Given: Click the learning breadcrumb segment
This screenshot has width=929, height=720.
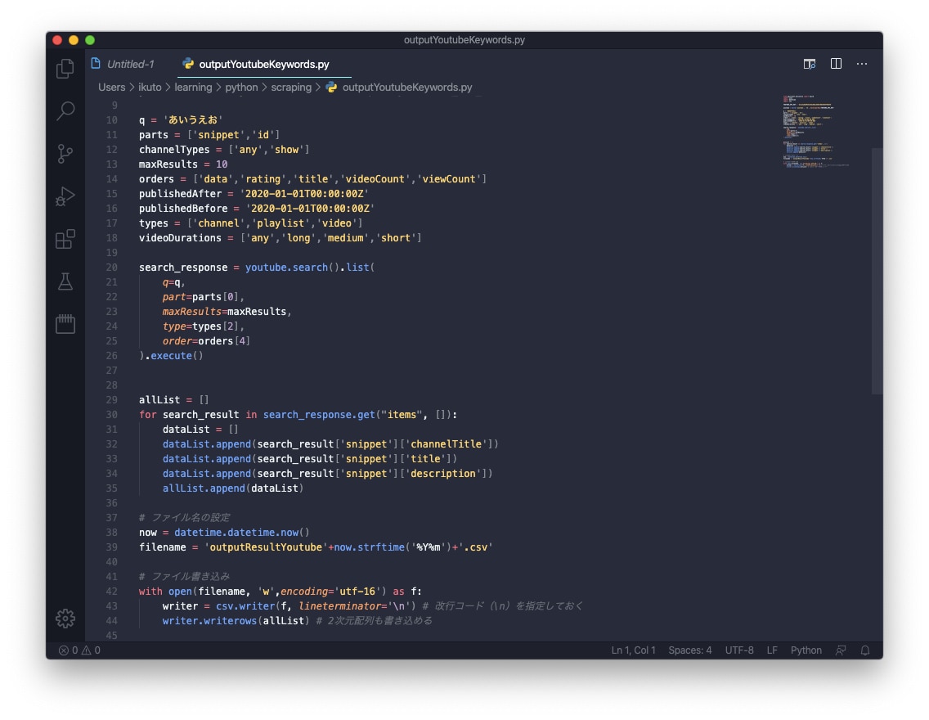Looking at the screenshot, I should (x=193, y=87).
